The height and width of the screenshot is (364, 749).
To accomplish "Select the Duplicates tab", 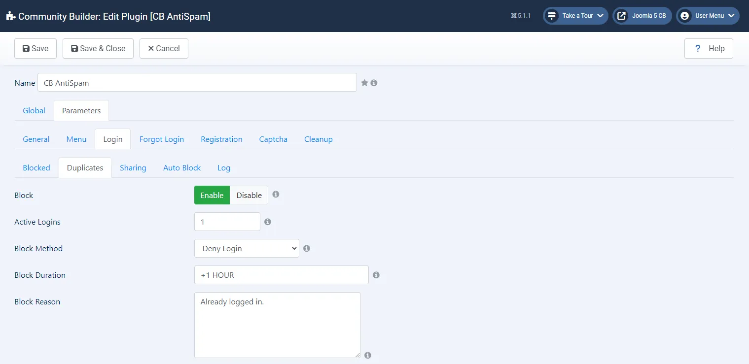I will click(x=85, y=167).
